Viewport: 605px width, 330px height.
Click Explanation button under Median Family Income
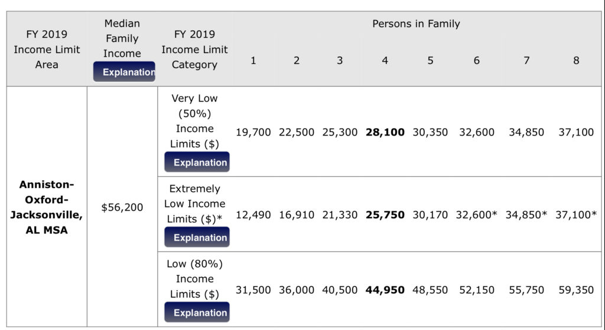point(124,72)
